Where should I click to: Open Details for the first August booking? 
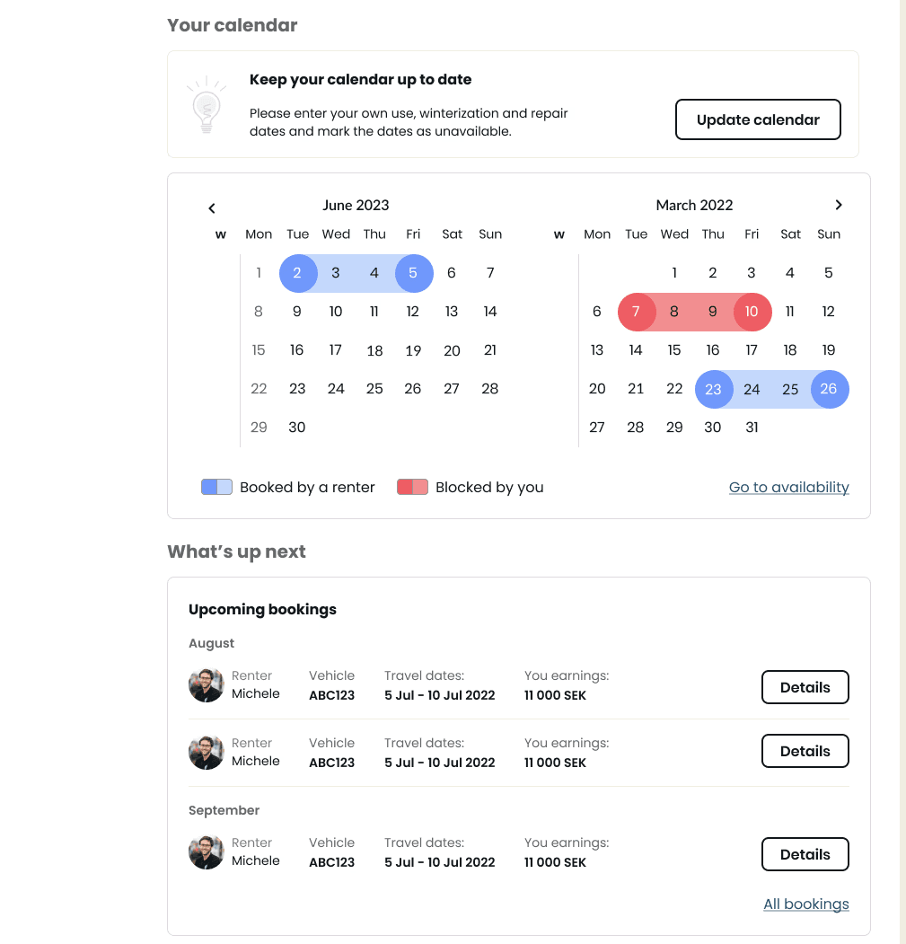point(805,687)
